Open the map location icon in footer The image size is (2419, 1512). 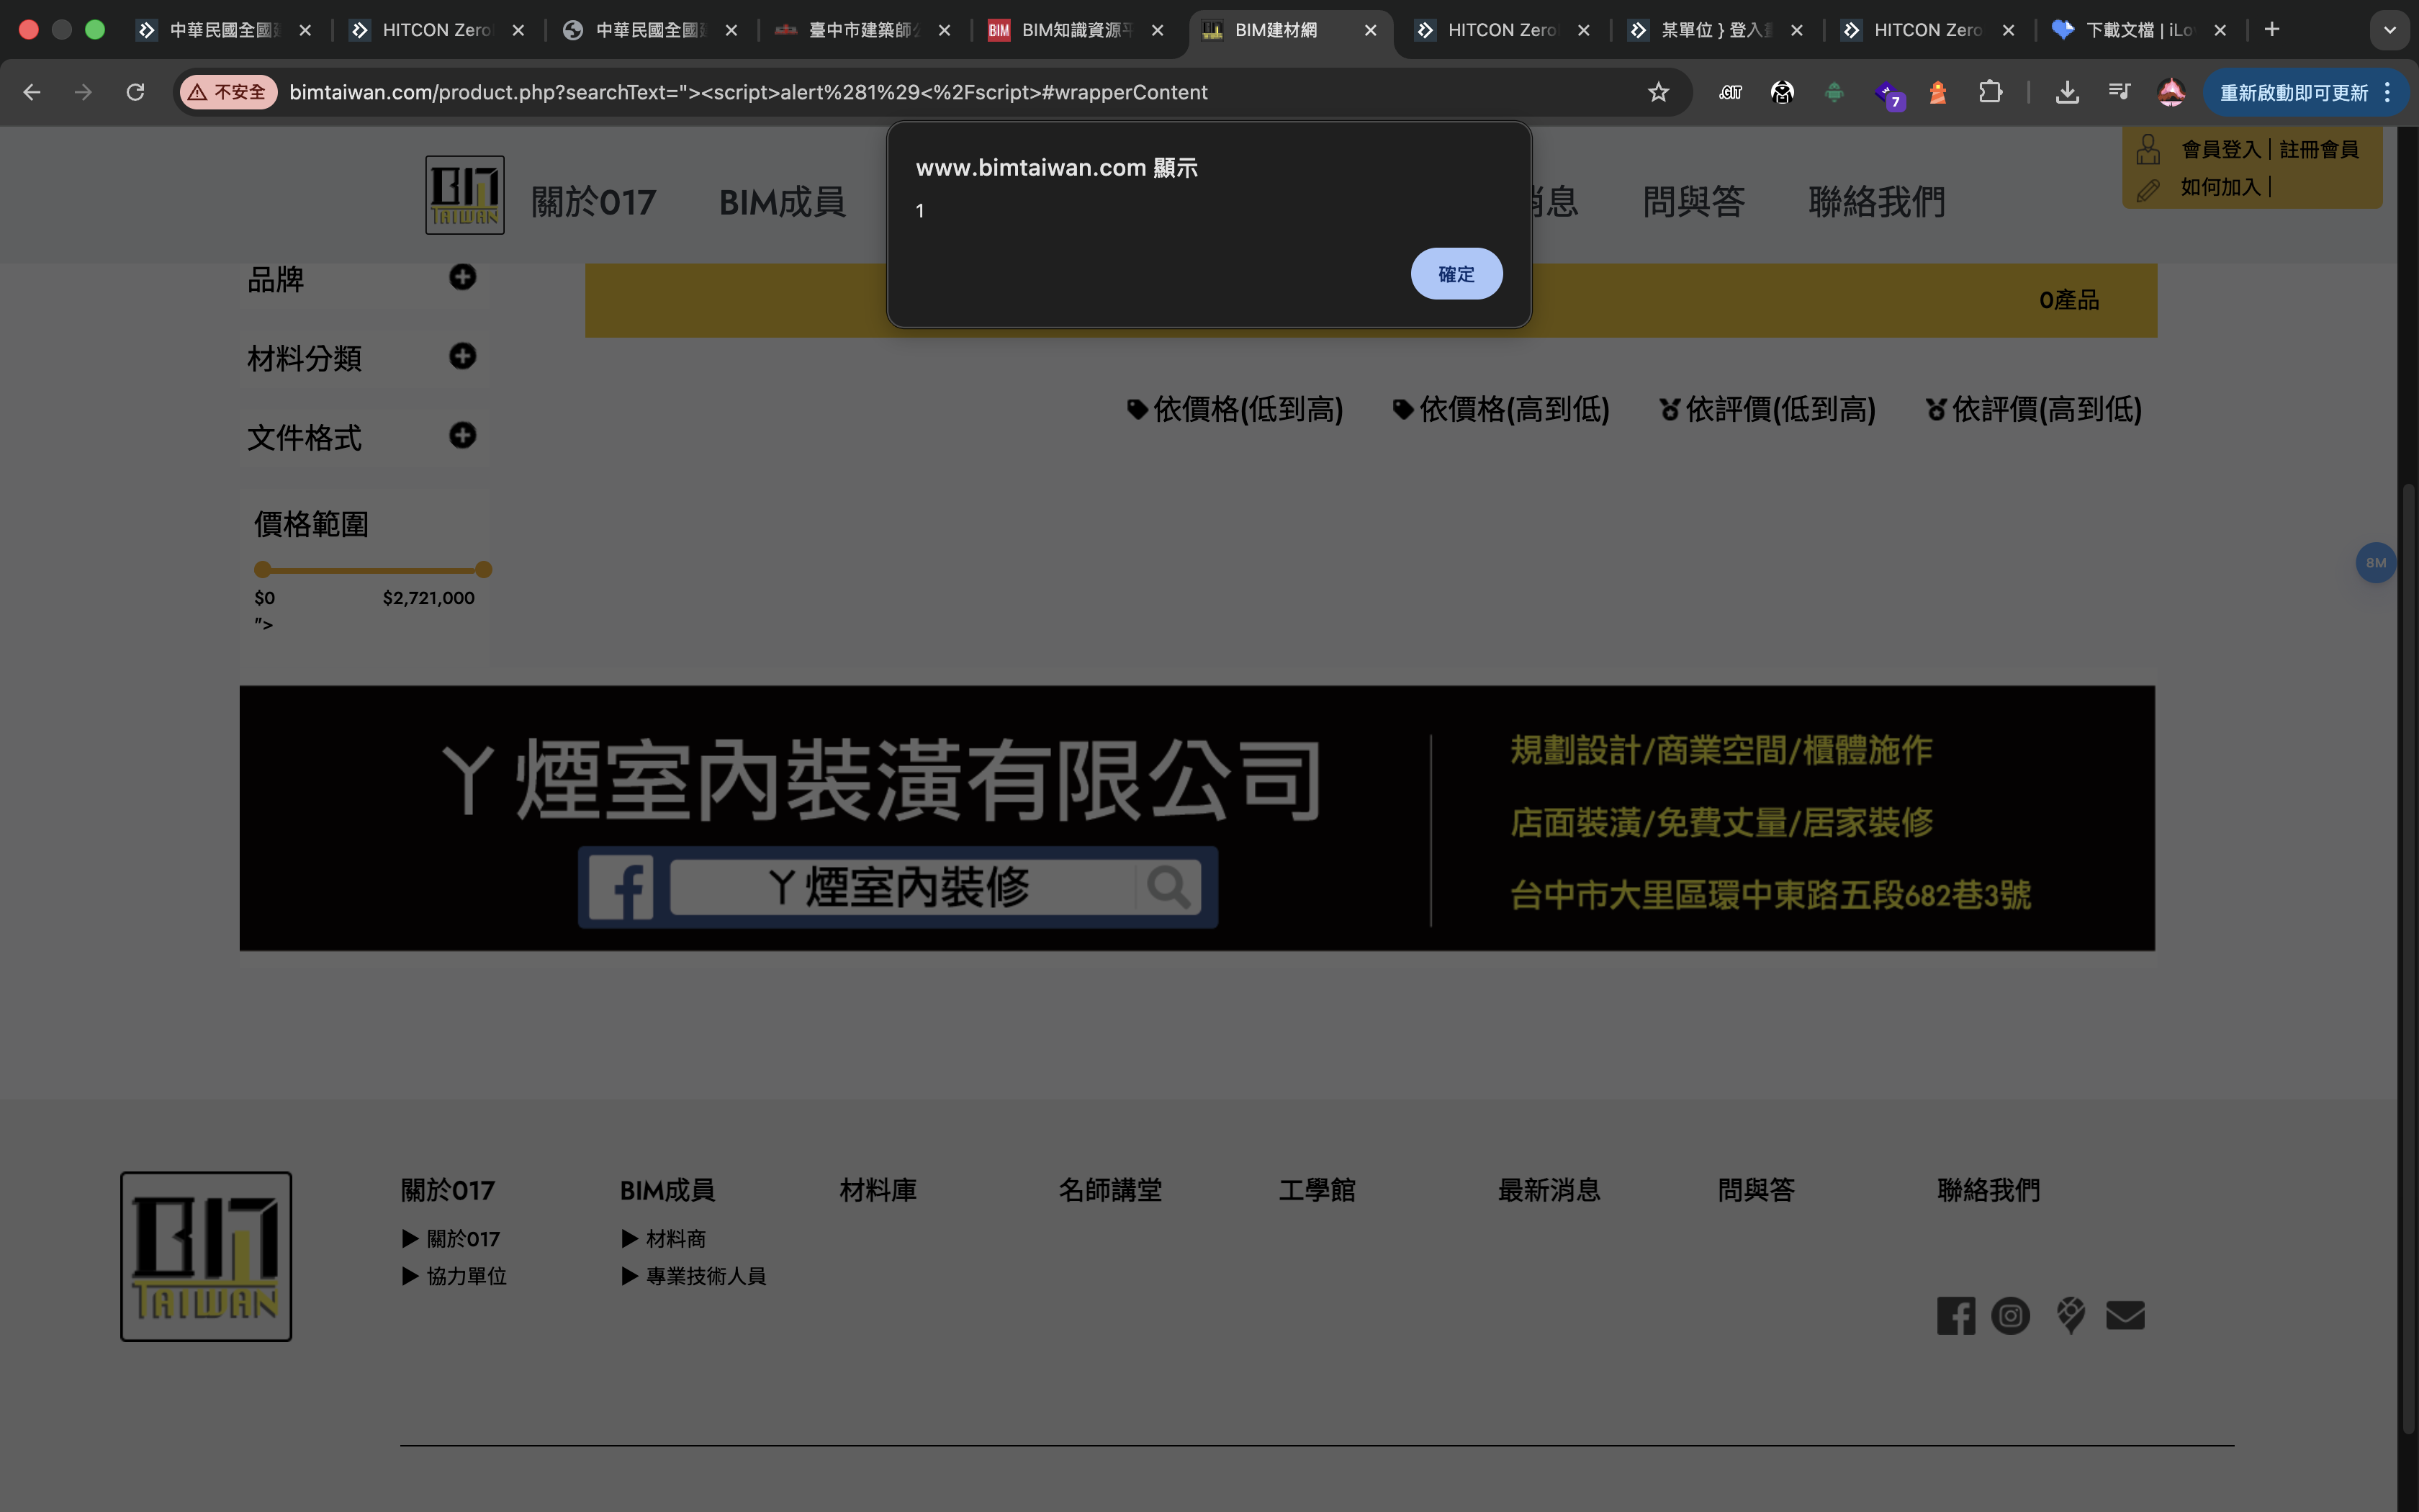pos(2070,1316)
